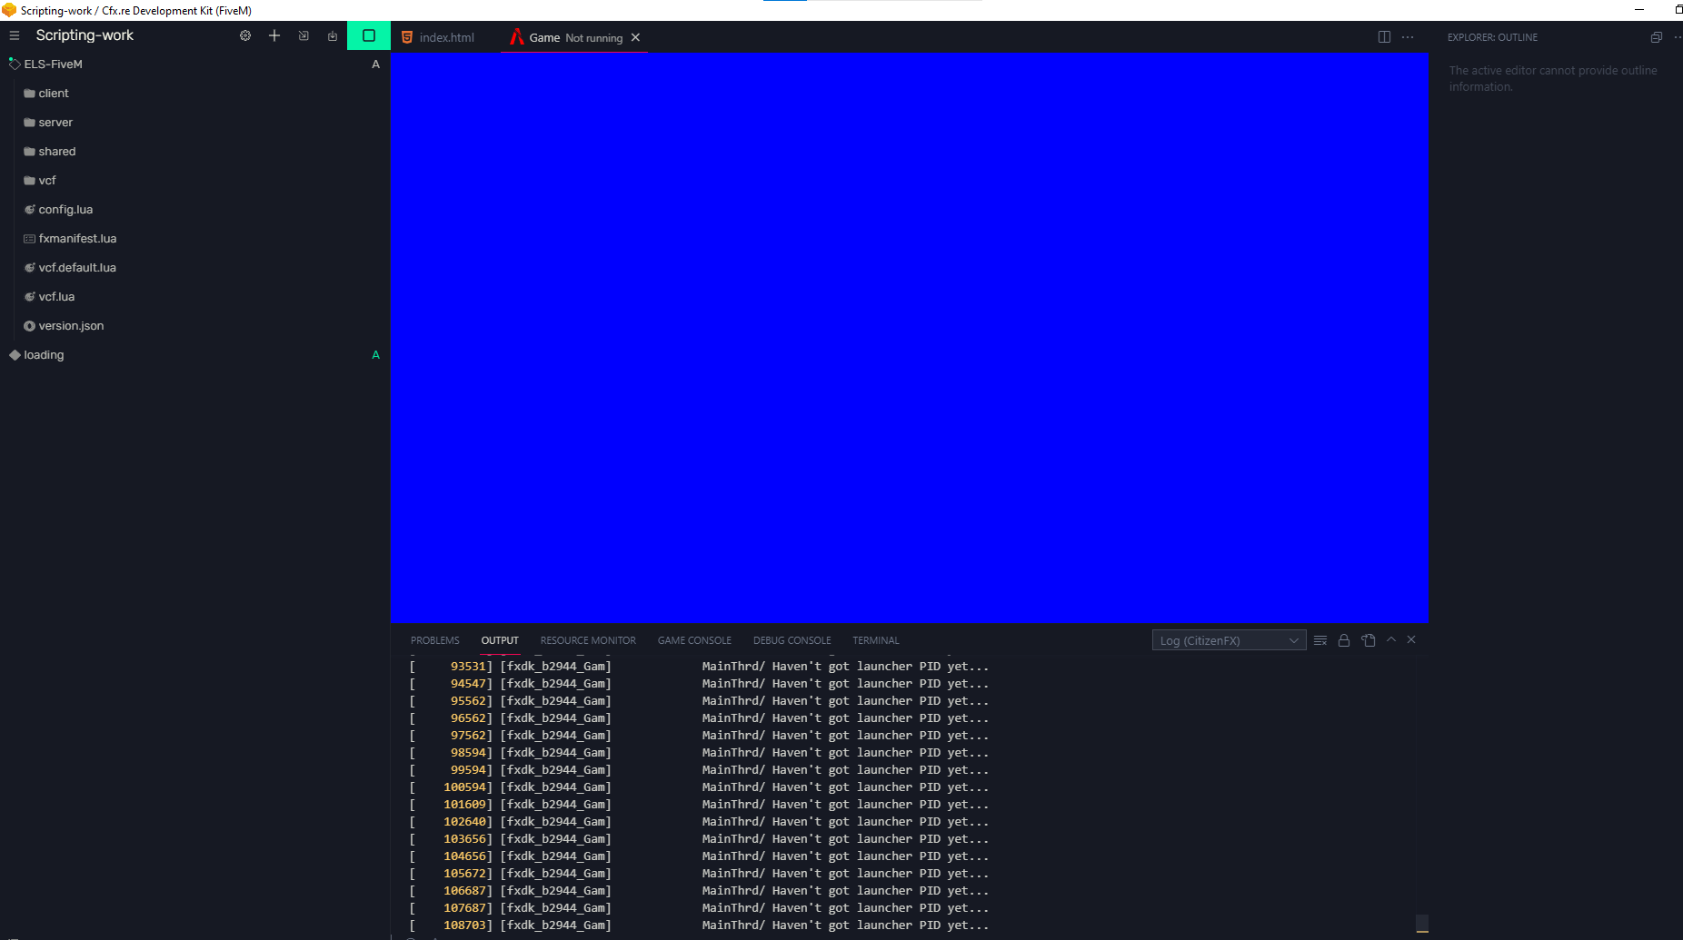The image size is (1683, 940).
Task: Close the bottom output panel
Action: pyautogui.click(x=1411, y=639)
